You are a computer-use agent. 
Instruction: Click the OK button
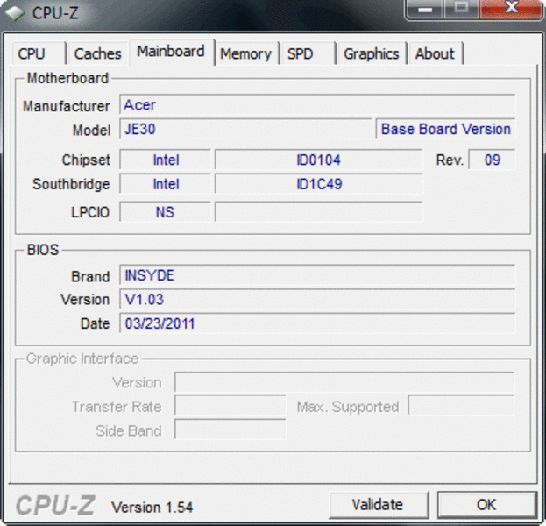click(x=486, y=505)
